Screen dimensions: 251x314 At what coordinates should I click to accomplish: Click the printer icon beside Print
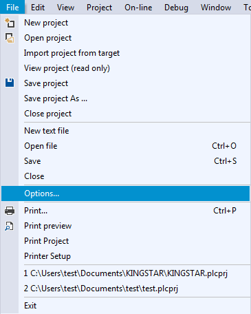(x=10, y=211)
